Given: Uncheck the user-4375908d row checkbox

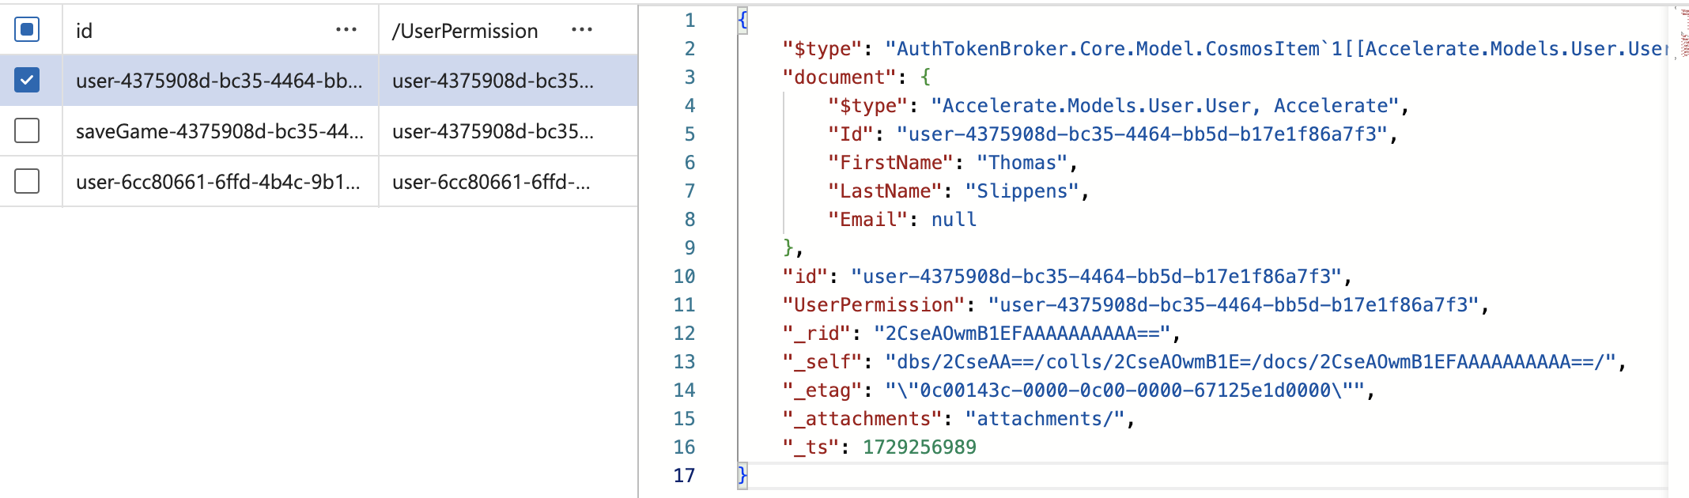Looking at the screenshot, I should [x=27, y=80].
